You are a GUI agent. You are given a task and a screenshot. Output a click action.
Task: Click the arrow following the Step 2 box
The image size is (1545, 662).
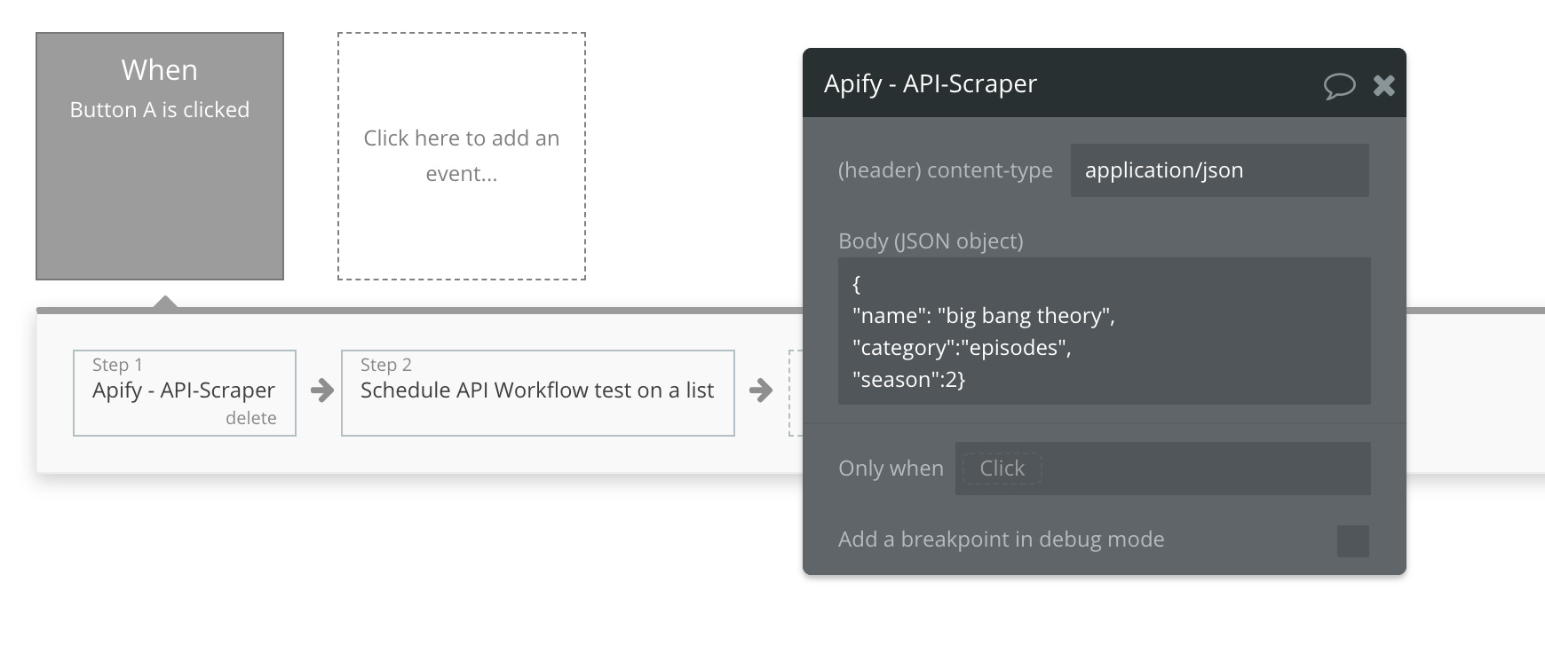click(761, 390)
